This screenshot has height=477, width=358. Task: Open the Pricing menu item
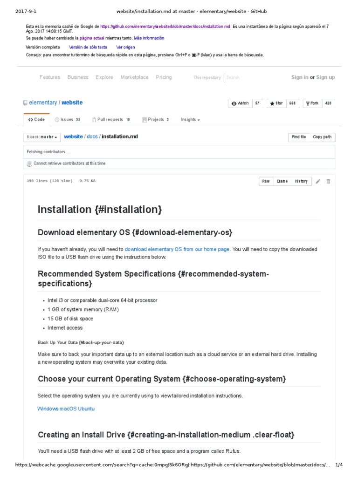tap(164, 77)
